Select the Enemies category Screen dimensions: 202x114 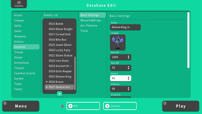26,47
